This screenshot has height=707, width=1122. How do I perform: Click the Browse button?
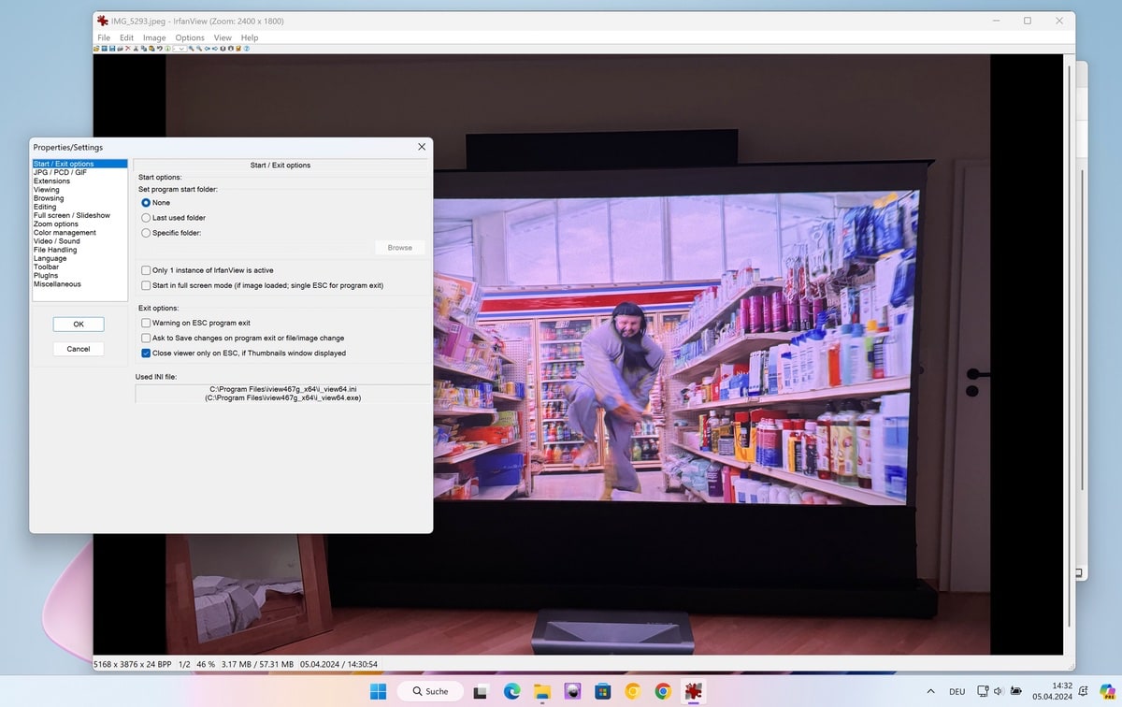[x=400, y=248]
